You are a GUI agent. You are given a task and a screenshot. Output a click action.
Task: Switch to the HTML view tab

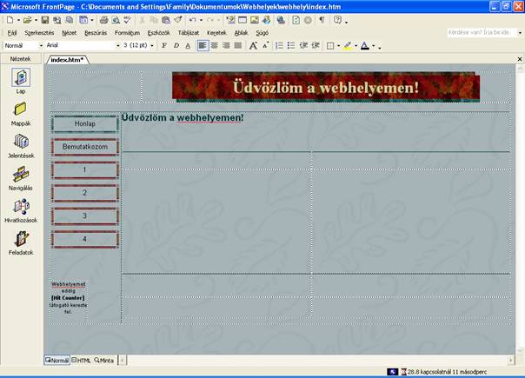81,360
